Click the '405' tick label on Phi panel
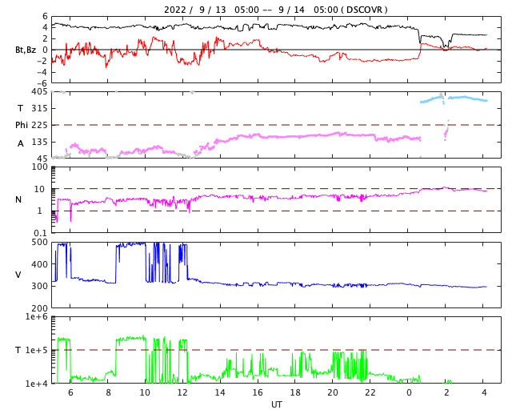The height and width of the screenshot is (410, 512). tap(39, 91)
